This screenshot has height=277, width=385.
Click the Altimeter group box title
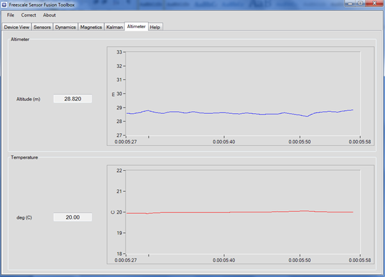pyautogui.click(x=20, y=39)
